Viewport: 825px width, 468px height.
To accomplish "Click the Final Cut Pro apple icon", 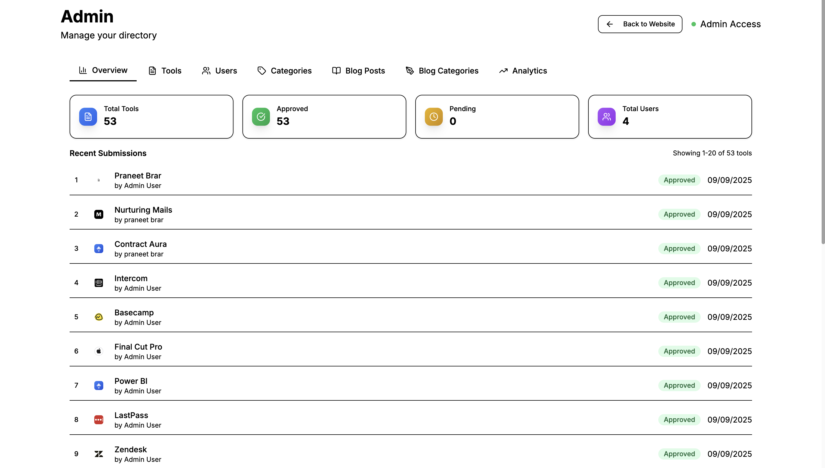I will click(99, 351).
